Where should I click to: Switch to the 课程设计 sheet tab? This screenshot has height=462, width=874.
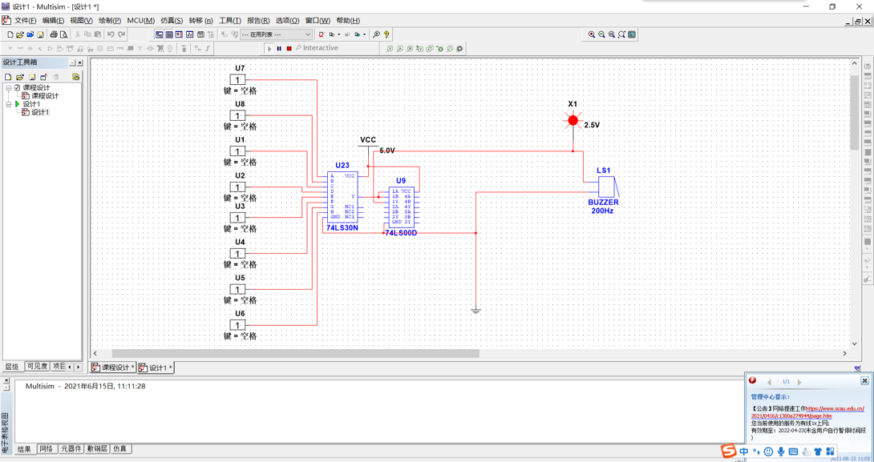point(114,368)
